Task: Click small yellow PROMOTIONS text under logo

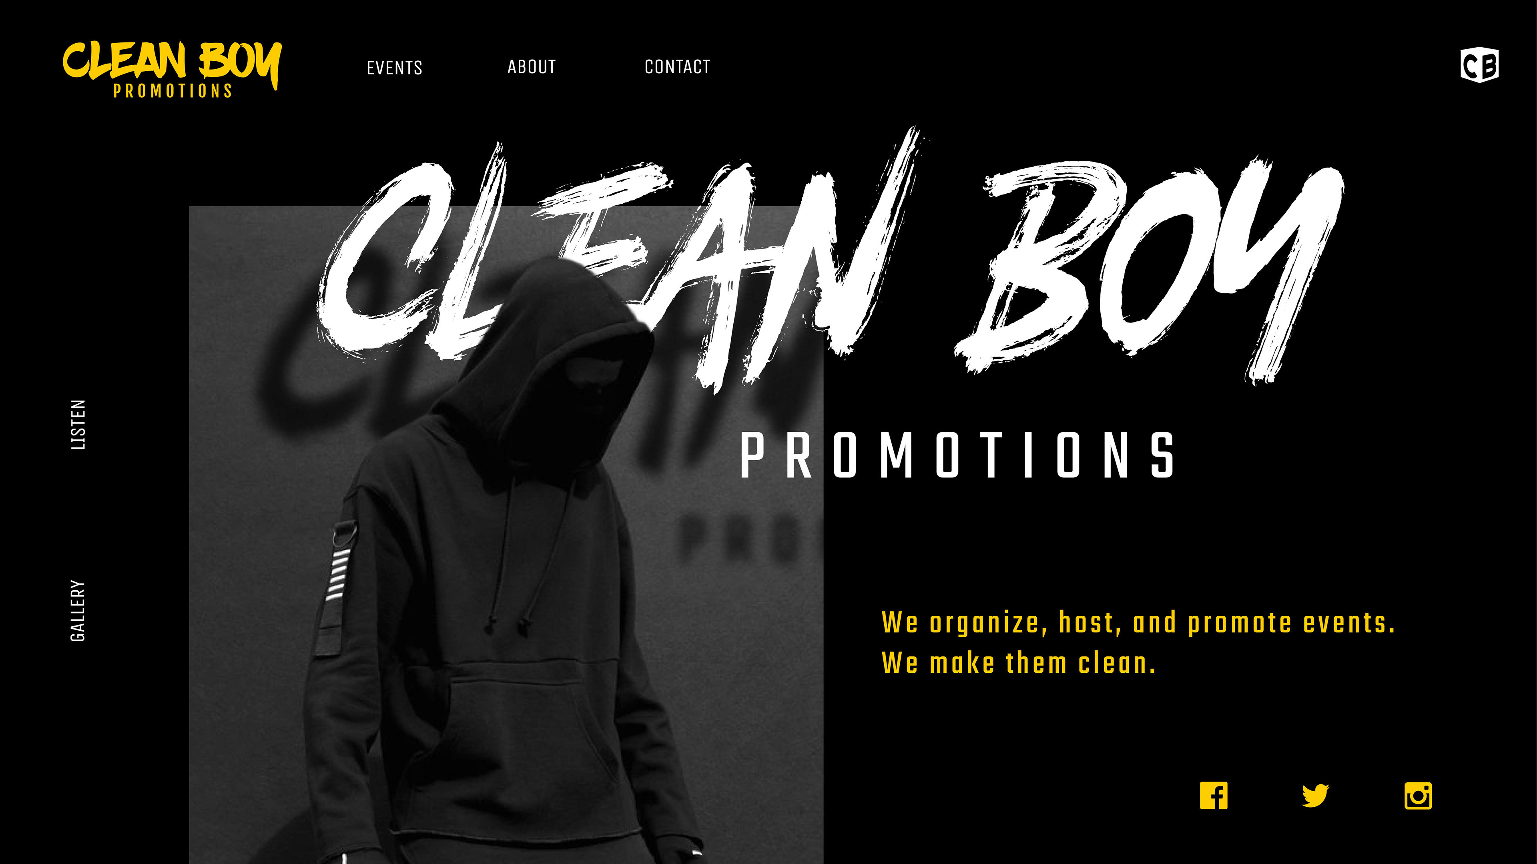Action: point(173,91)
